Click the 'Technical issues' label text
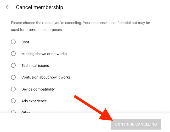The image size is (170, 132). click(35, 65)
